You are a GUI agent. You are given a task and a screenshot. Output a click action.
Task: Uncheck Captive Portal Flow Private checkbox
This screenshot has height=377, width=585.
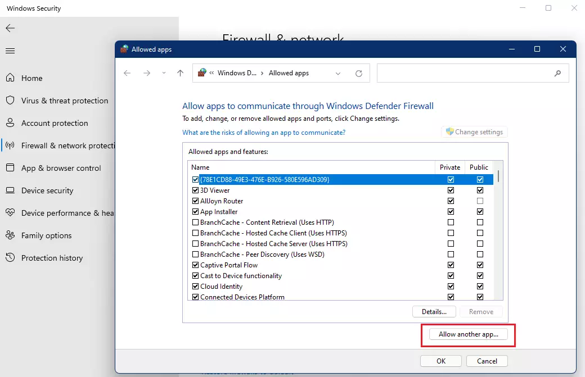click(x=451, y=265)
